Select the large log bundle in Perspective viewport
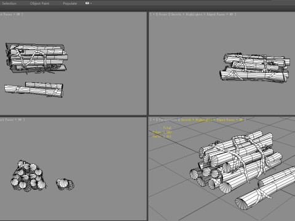 [235, 161]
